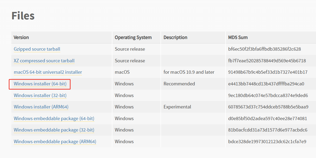Viewport: 316px width, 158px height.
Task: Click the Version column header
Action: tap(21, 37)
